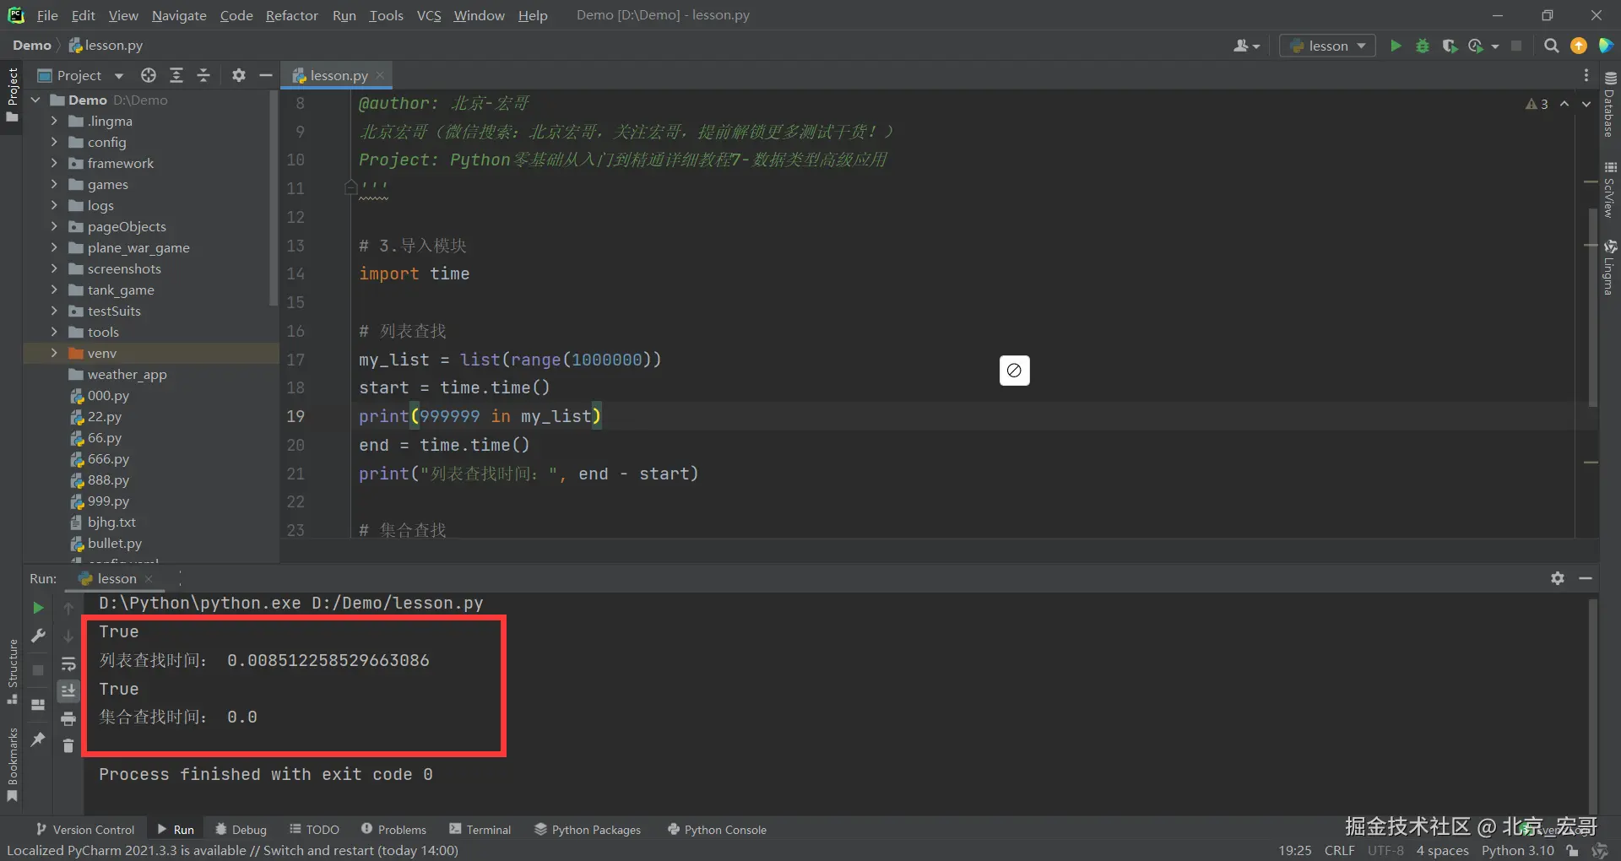Toggle the docstring fold marker at line 11
The width and height of the screenshot is (1621, 861).
(x=351, y=187)
